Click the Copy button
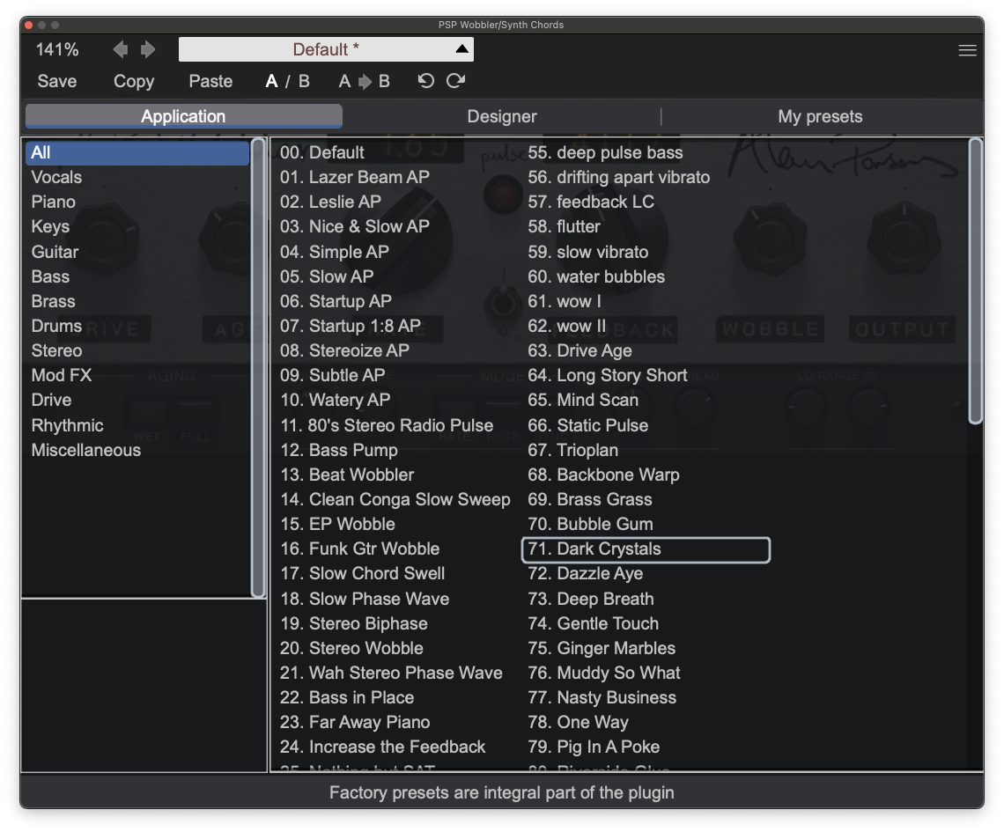Viewport: 1004px width, 832px height. pyautogui.click(x=134, y=81)
